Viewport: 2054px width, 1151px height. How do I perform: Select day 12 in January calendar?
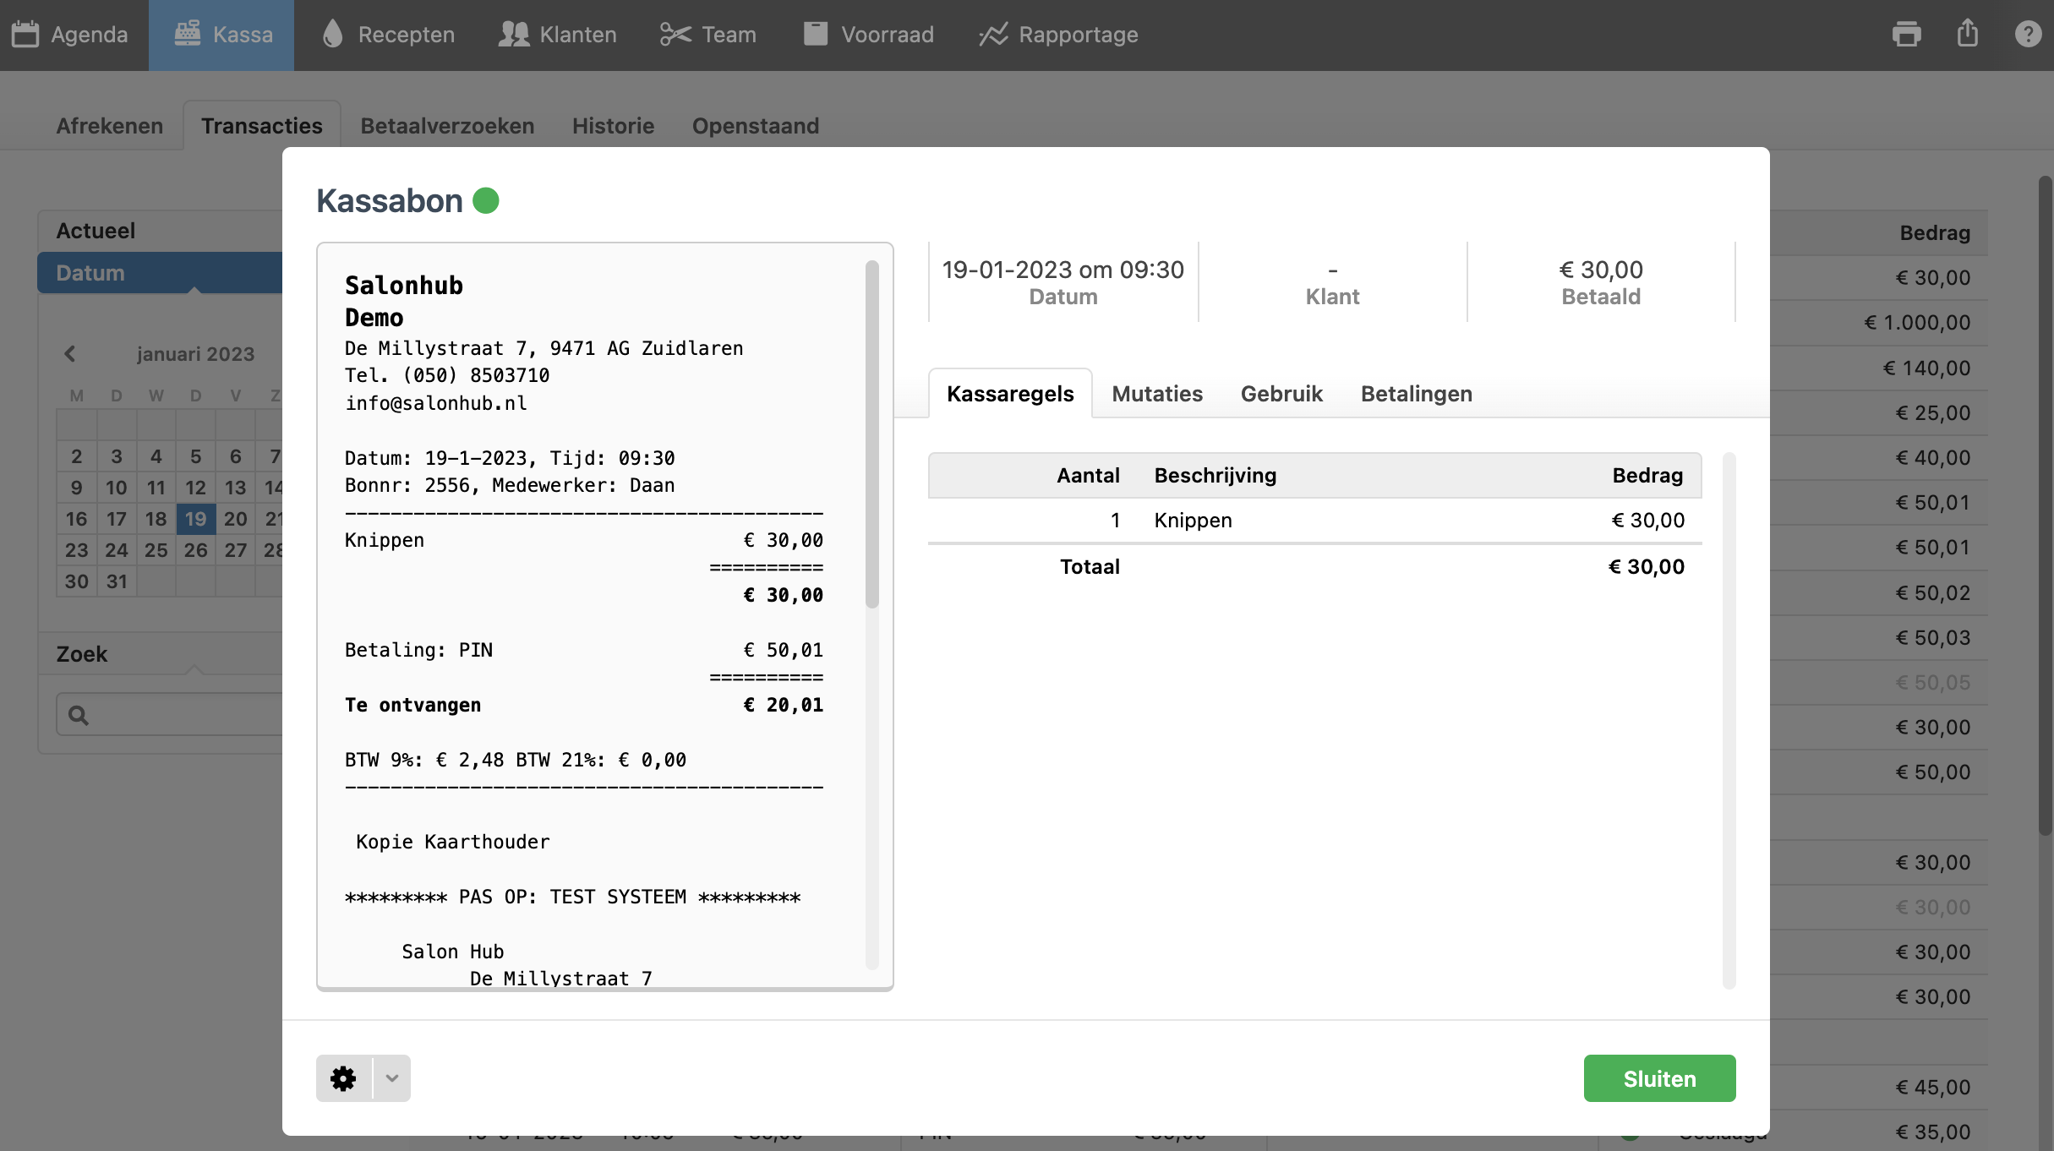click(x=195, y=488)
